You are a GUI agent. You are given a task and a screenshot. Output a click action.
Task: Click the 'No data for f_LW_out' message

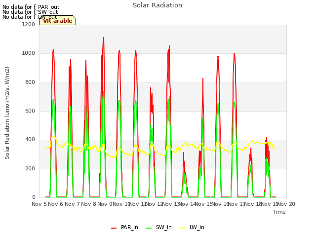point(30,17)
